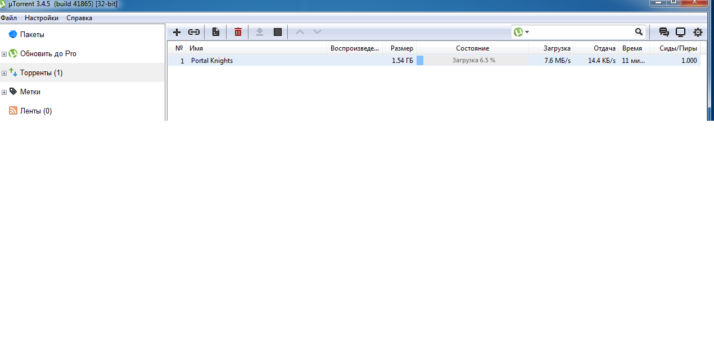Click the Create New Torrent file icon
This screenshot has width=714, height=364.
pyautogui.click(x=215, y=33)
